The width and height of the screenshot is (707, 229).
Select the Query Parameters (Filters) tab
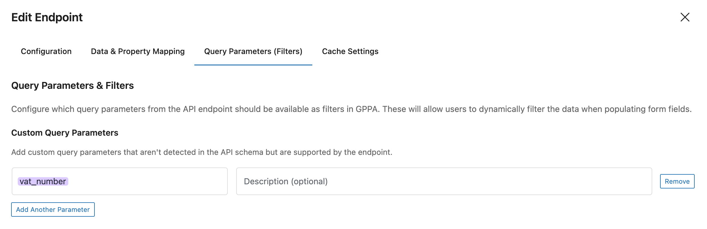[253, 51]
